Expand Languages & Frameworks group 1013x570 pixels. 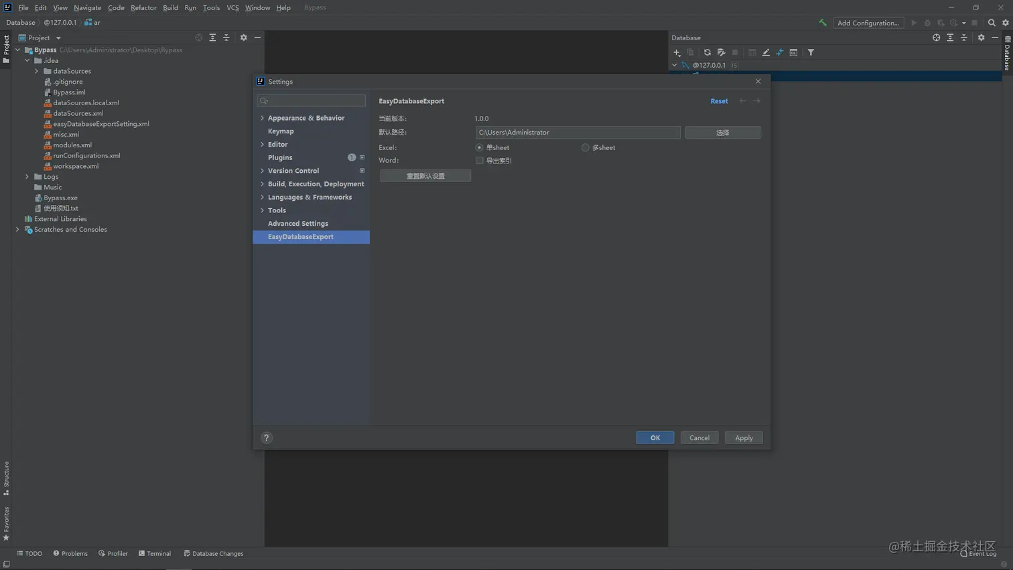(262, 197)
